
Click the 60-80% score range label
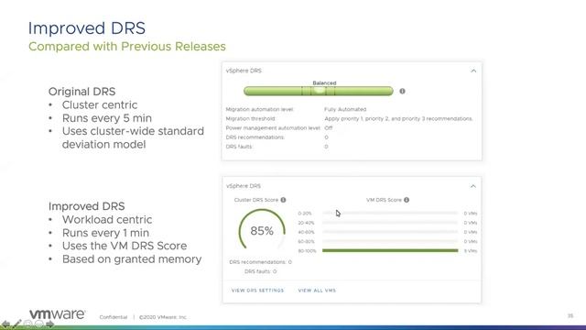point(306,241)
